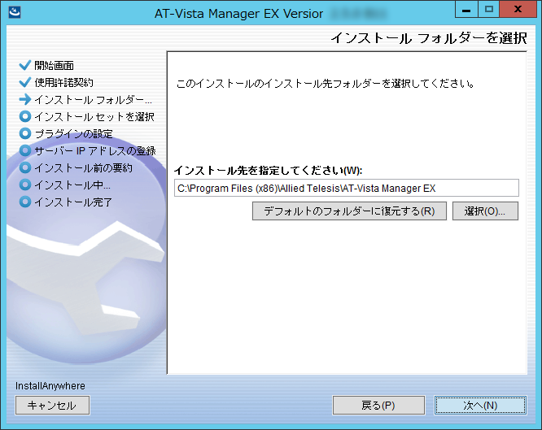Click the arrow icon beside インストール フォルダー step
Image resolution: width=542 pixels, height=430 pixels.
point(24,100)
